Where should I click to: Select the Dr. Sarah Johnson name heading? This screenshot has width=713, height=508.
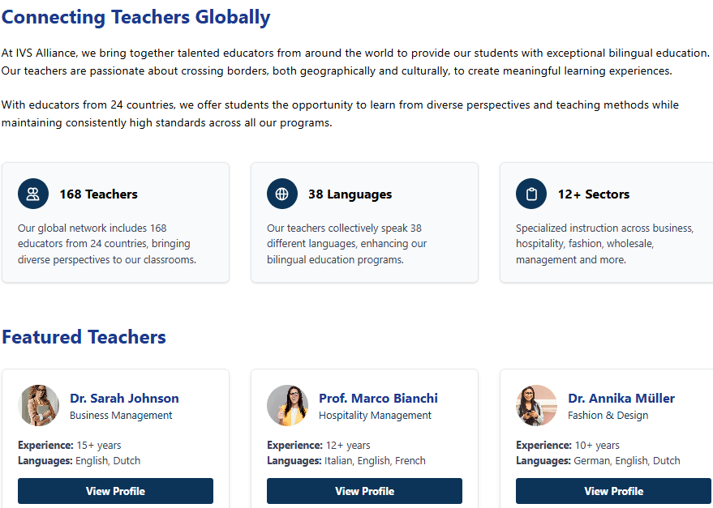coord(124,398)
